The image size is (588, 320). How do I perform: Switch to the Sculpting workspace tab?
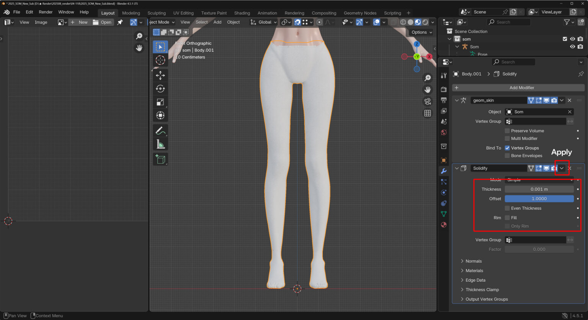[157, 13]
